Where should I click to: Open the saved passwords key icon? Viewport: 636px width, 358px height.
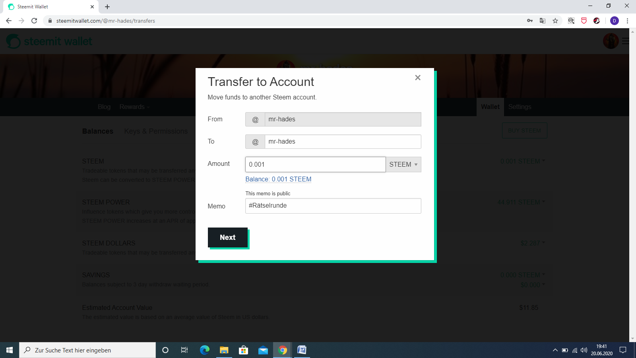(530, 21)
